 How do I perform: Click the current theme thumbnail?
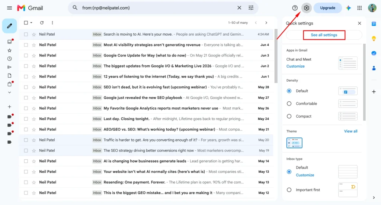tap(294, 143)
